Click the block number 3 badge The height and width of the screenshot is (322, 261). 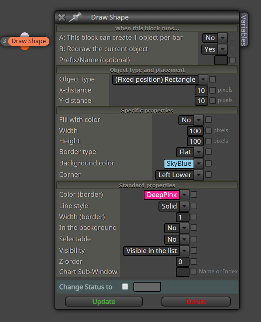4,41
